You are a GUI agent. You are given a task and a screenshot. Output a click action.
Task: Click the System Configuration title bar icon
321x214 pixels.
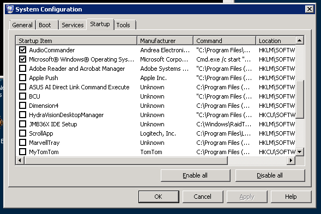[x=10, y=9]
